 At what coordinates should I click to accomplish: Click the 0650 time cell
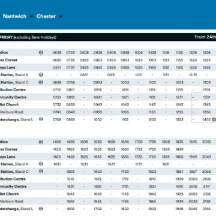click(x=57, y=60)
